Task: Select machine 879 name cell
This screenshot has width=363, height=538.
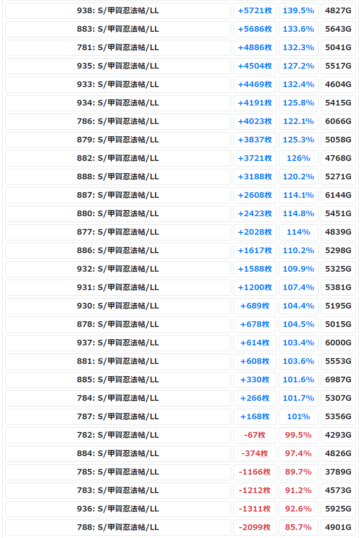Action: (118, 140)
